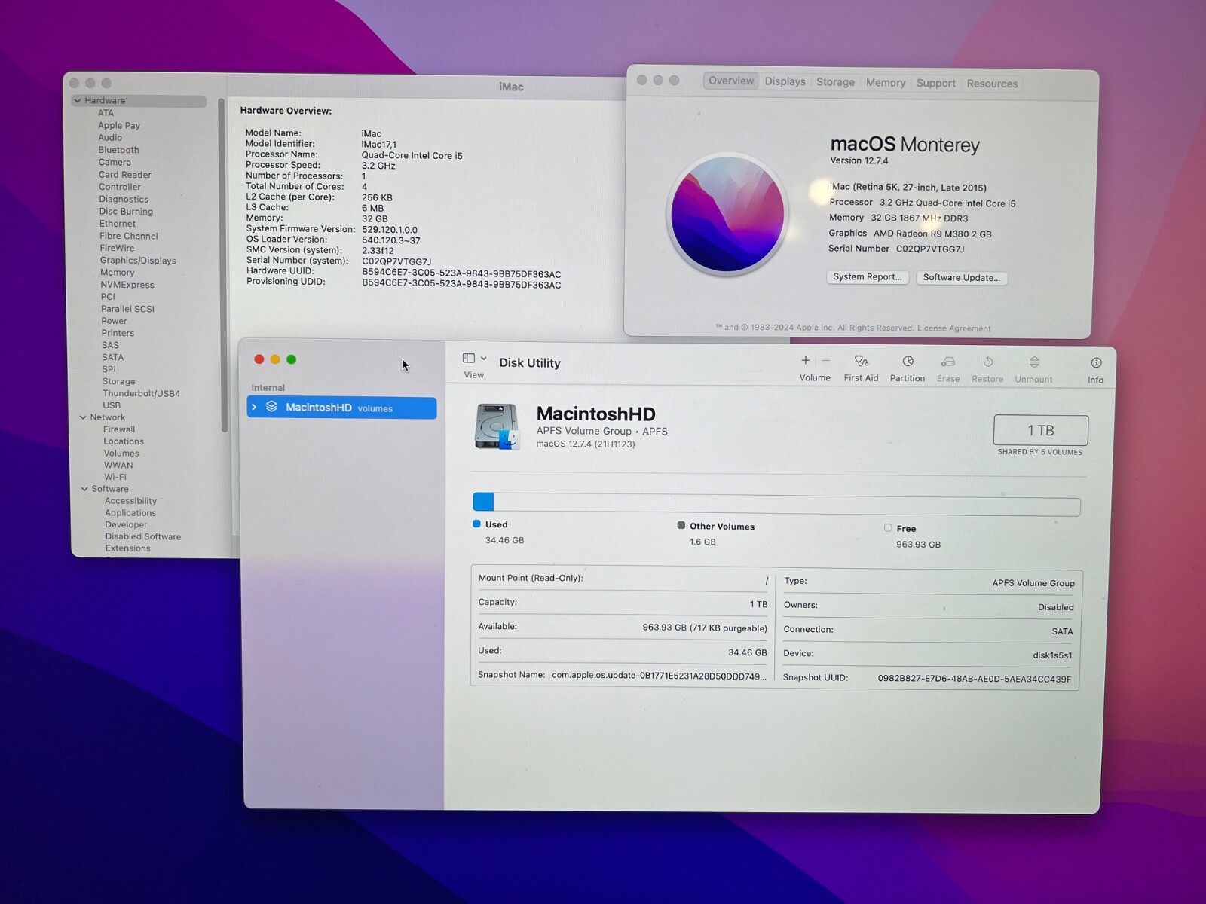Select MacintoshHD volumes in Disk Utility sidebar
The width and height of the screenshot is (1206, 904).
(x=341, y=408)
